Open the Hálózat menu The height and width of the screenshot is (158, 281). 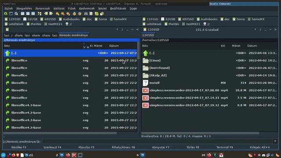[x=59, y=8]
